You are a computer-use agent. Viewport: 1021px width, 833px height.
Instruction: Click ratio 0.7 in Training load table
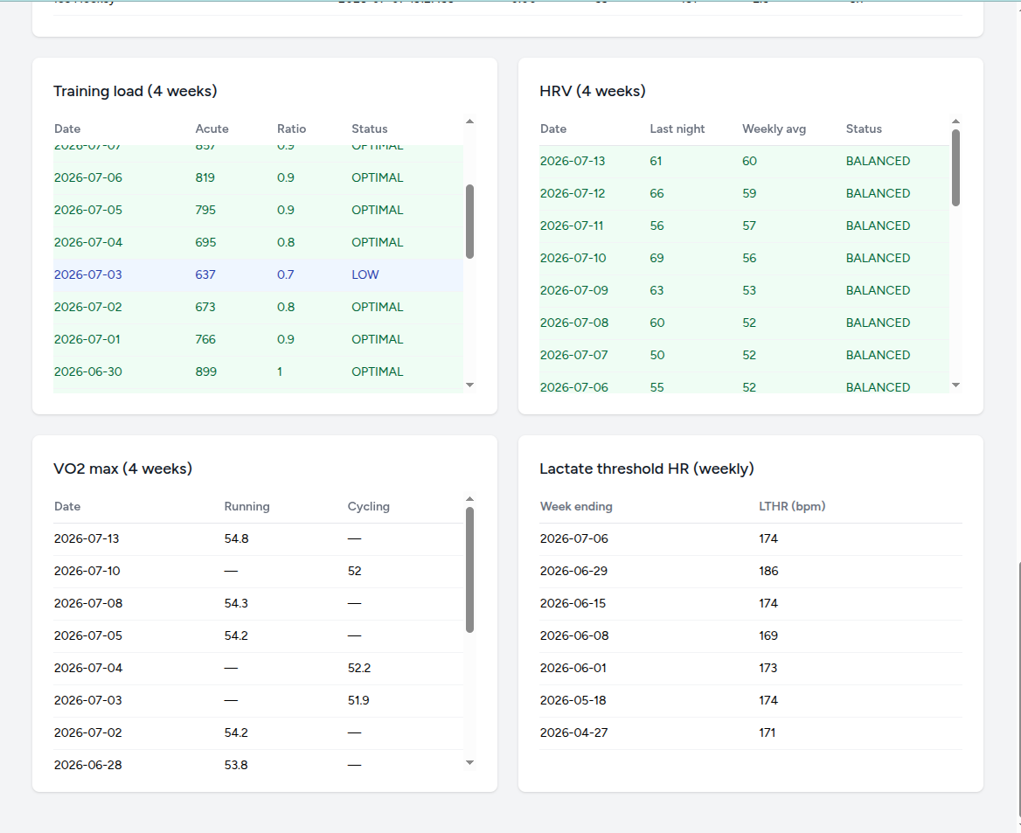coord(285,274)
